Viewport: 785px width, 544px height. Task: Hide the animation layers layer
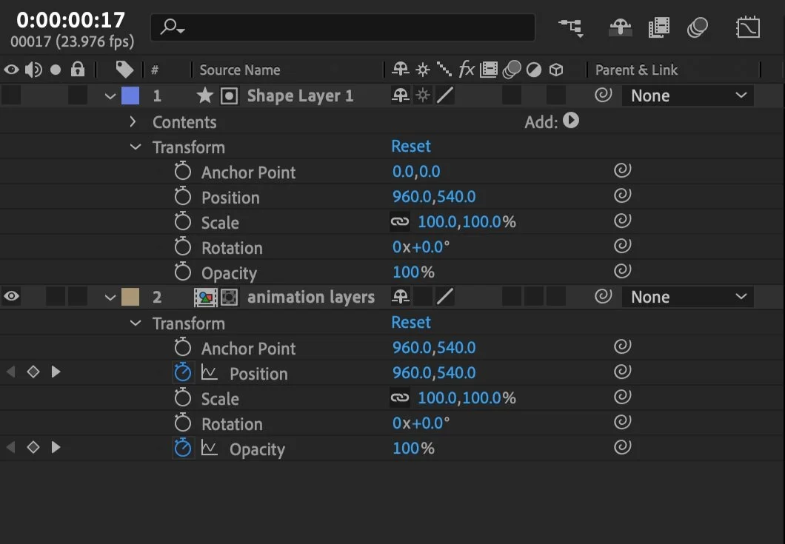point(12,296)
